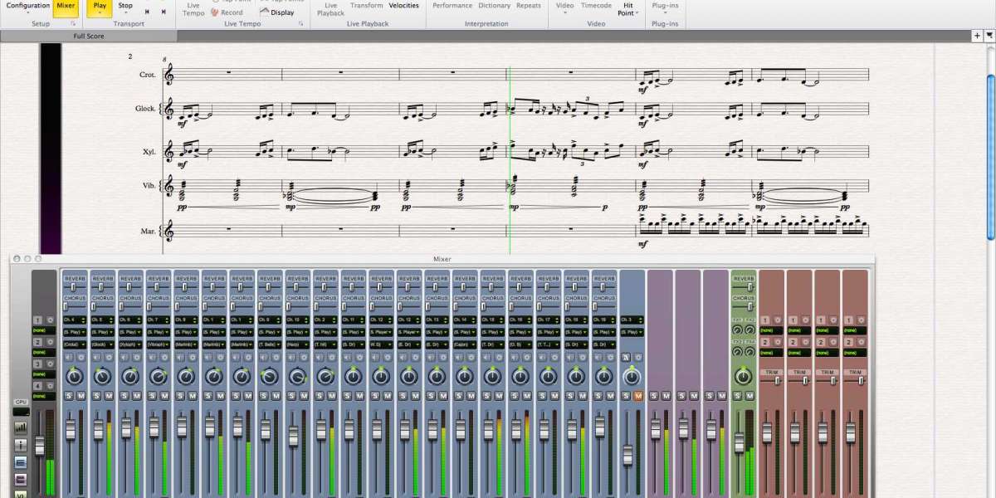
Task: Open the Hit Point dropdown
Action: (x=627, y=9)
